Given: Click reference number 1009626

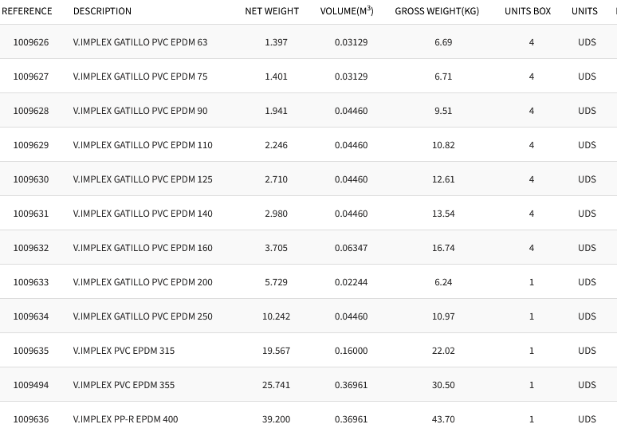Looking at the screenshot, I should [x=31, y=42].
